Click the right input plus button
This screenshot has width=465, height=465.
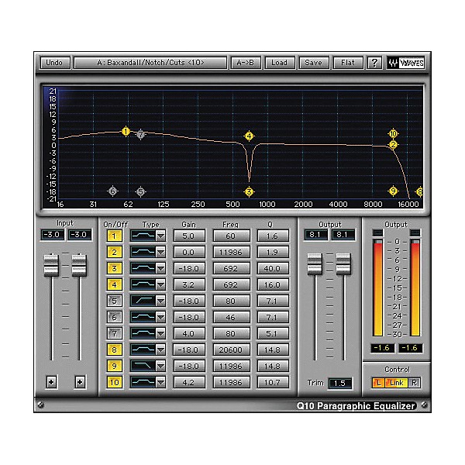click(x=80, y=382)
